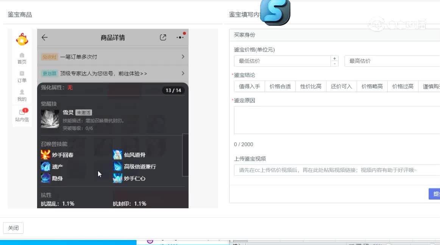Click the 遗产 skill icon
The image size is (440, 245).
pyautogui.click(x=45, y=166)
